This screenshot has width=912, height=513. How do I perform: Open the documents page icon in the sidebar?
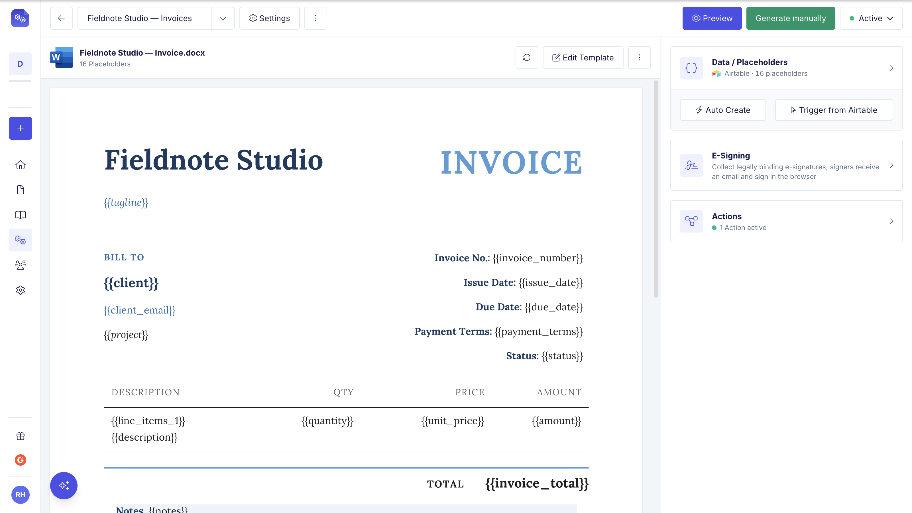point(20,190)
